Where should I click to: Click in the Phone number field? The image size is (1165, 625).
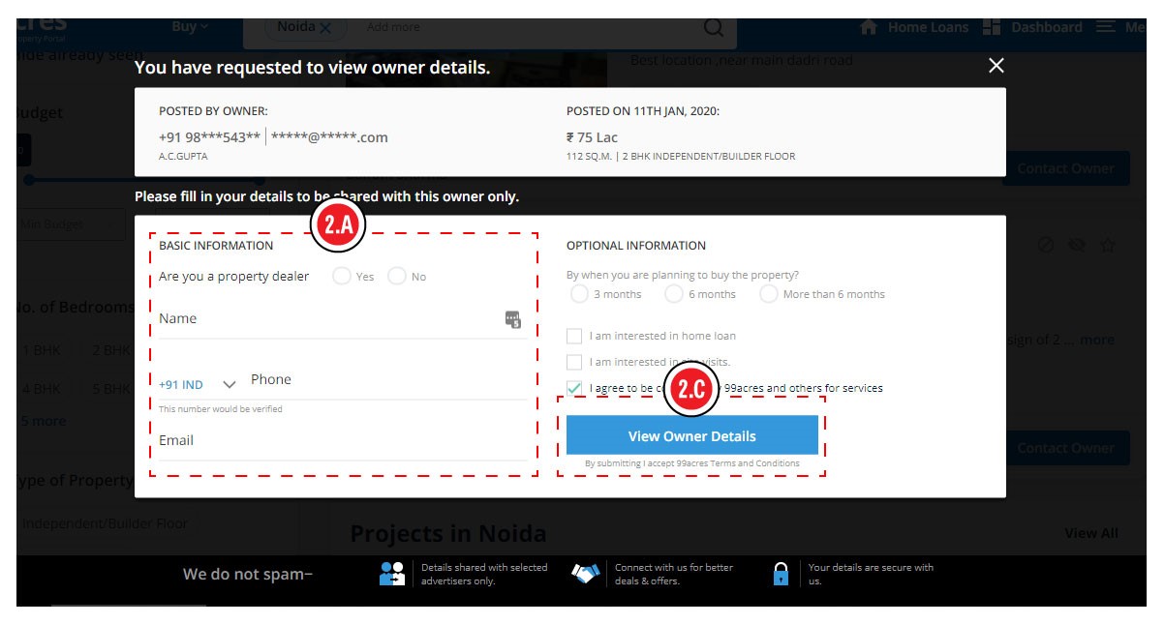(x=387, y=380)
